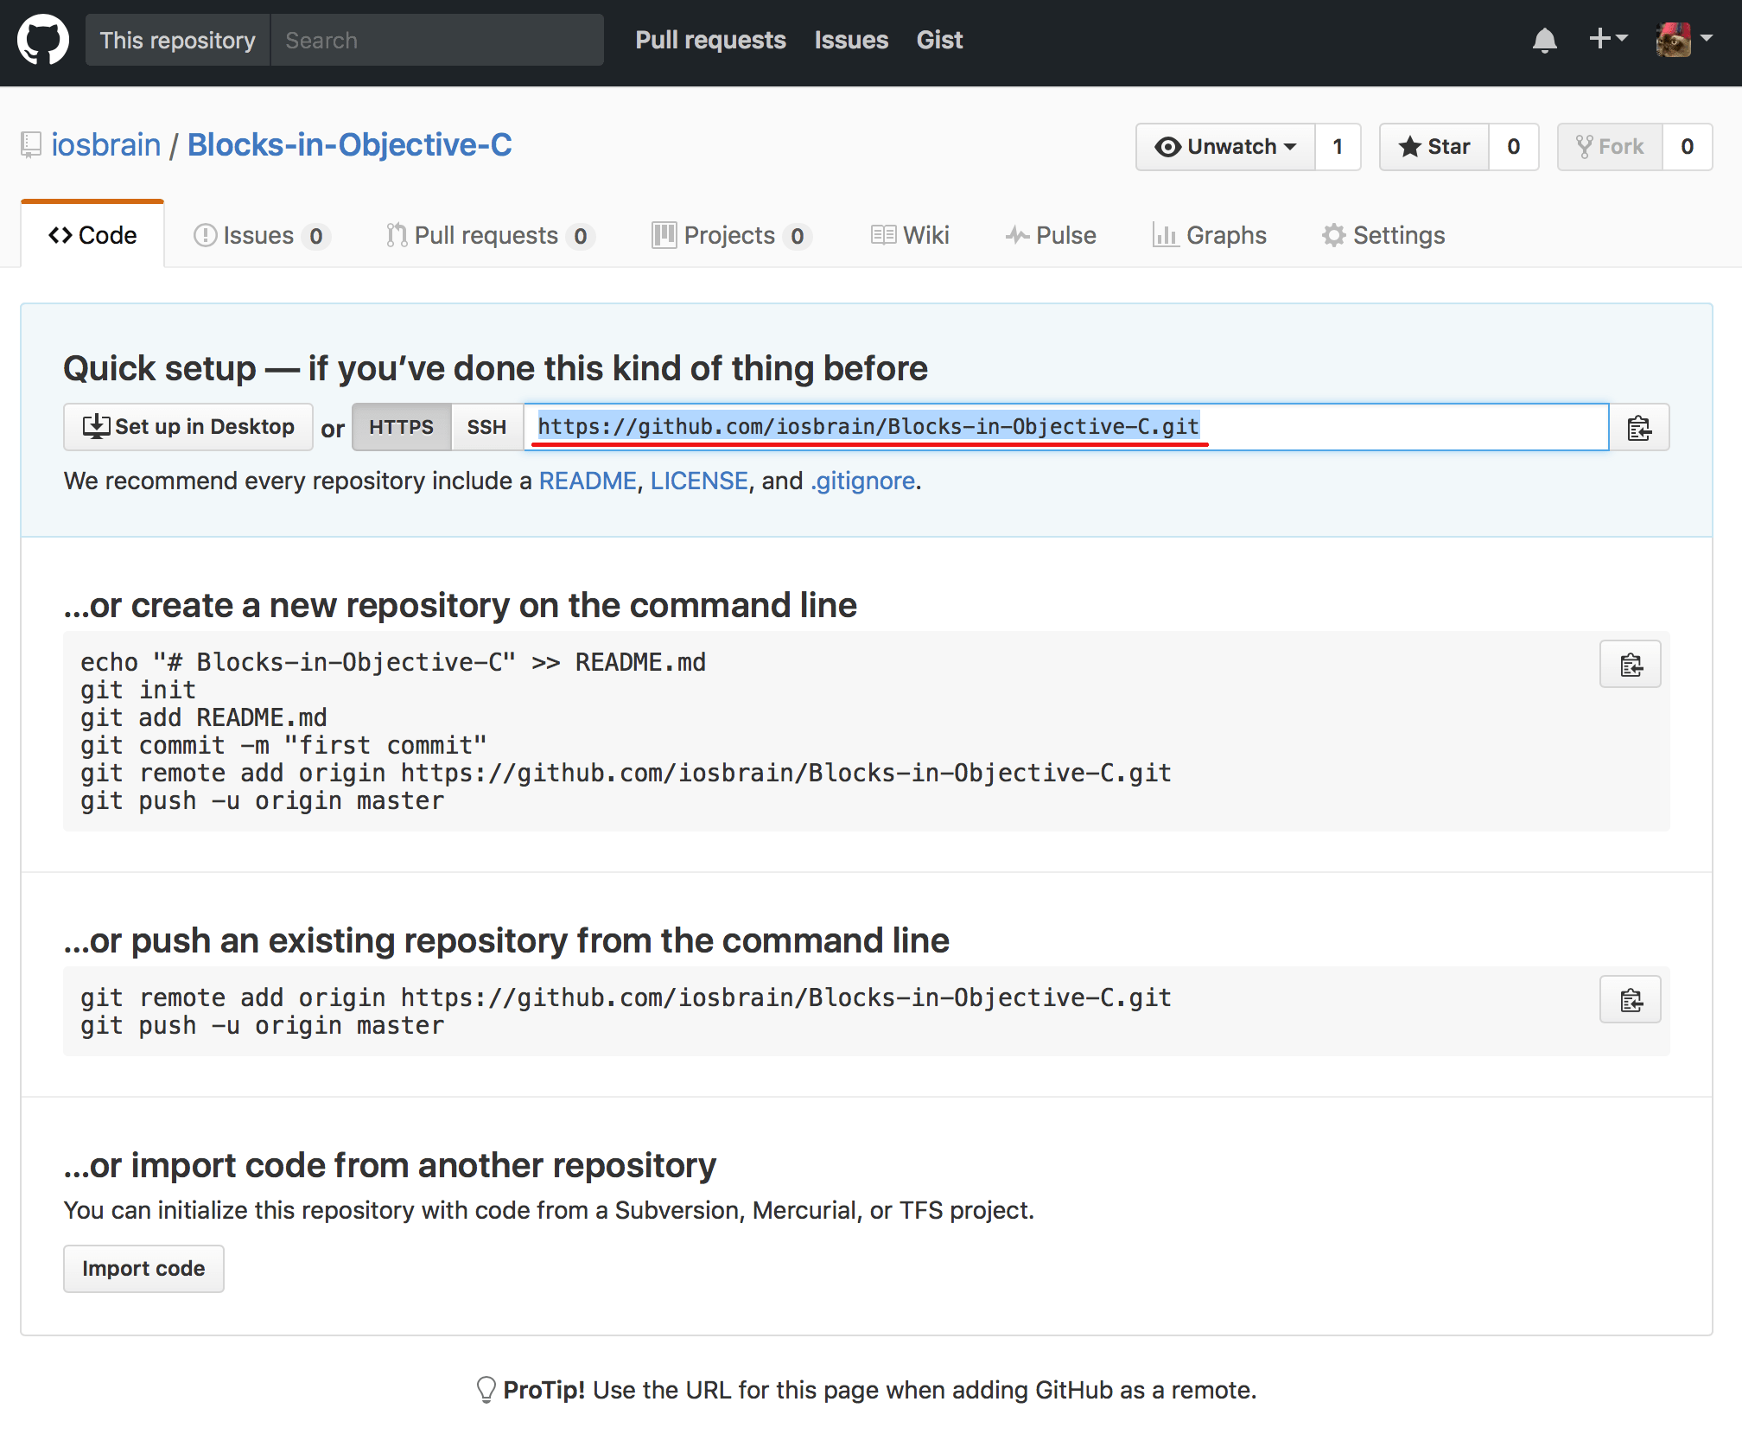Copy the existing repository push commands
Image resolution: width=1742 pixels, height=1440 pixels.
(x=1630, y=999)
